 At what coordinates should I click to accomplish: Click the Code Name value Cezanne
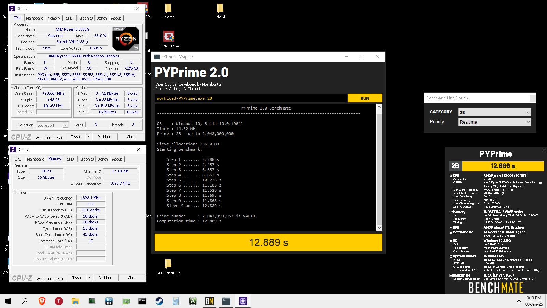tap(55, 36)
